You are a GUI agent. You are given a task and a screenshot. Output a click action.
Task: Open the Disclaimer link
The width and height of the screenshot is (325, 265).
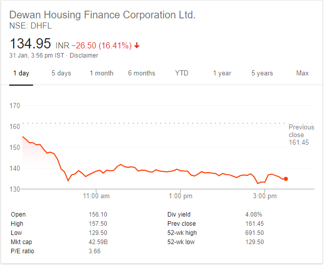[x=84, y=56]
